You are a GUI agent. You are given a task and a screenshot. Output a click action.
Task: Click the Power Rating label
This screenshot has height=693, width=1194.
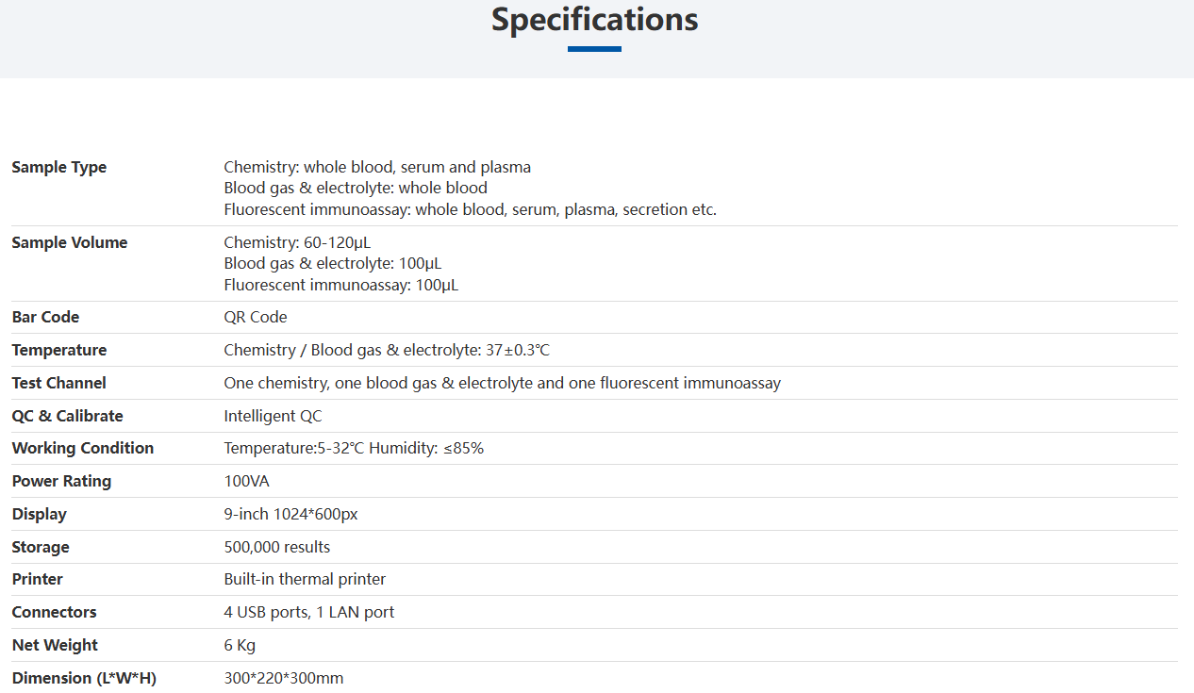[x=61, y=481]
